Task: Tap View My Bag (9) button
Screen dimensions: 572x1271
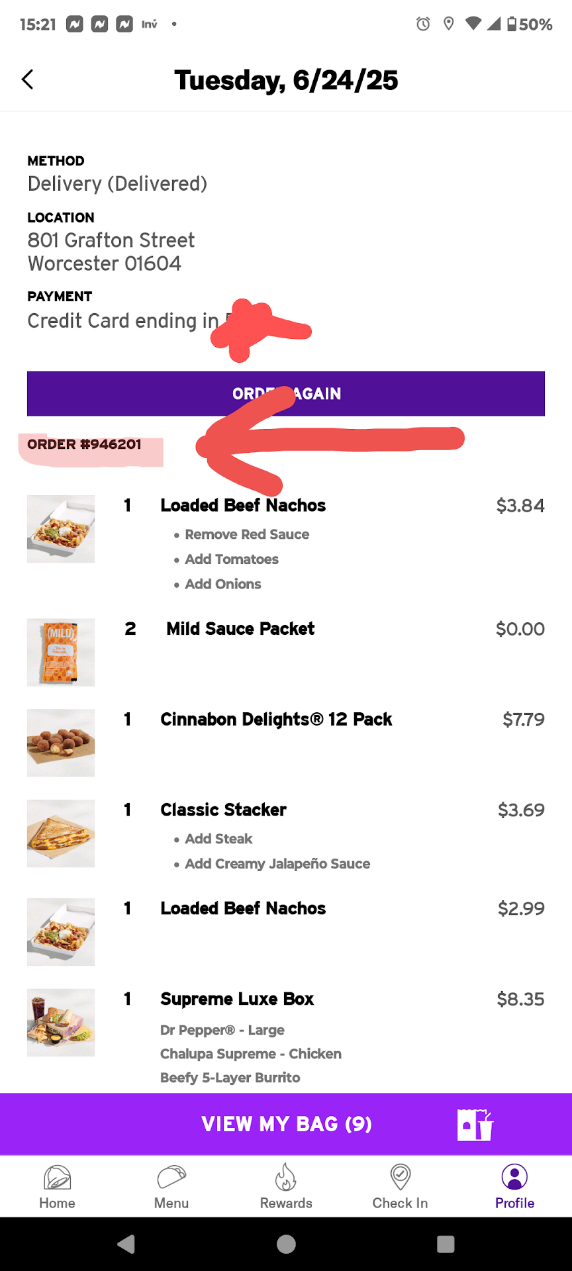Action: pos(286,1124)
